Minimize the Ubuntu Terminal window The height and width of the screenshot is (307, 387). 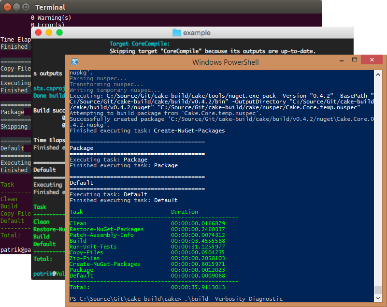[18, 7]
